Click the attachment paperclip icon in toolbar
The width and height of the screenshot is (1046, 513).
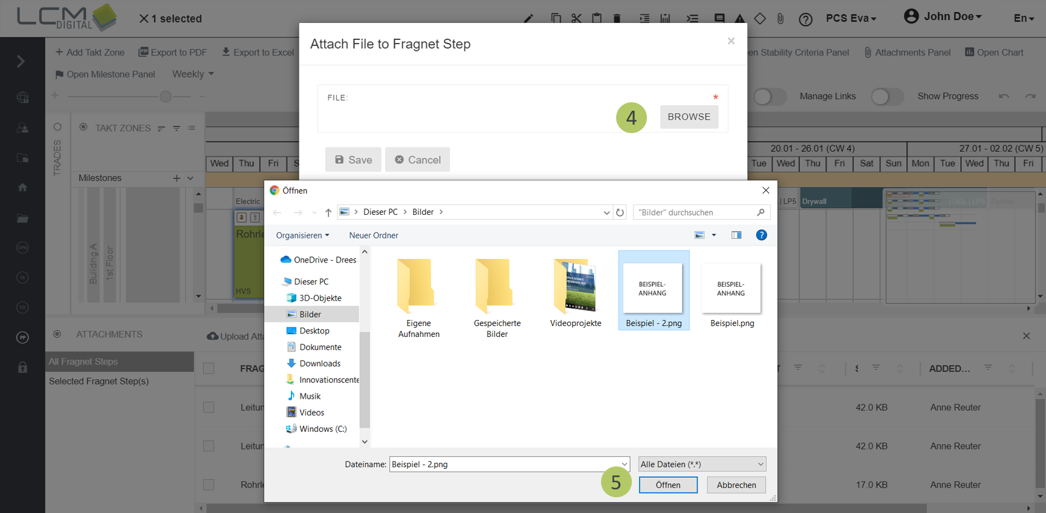point(781,19)
